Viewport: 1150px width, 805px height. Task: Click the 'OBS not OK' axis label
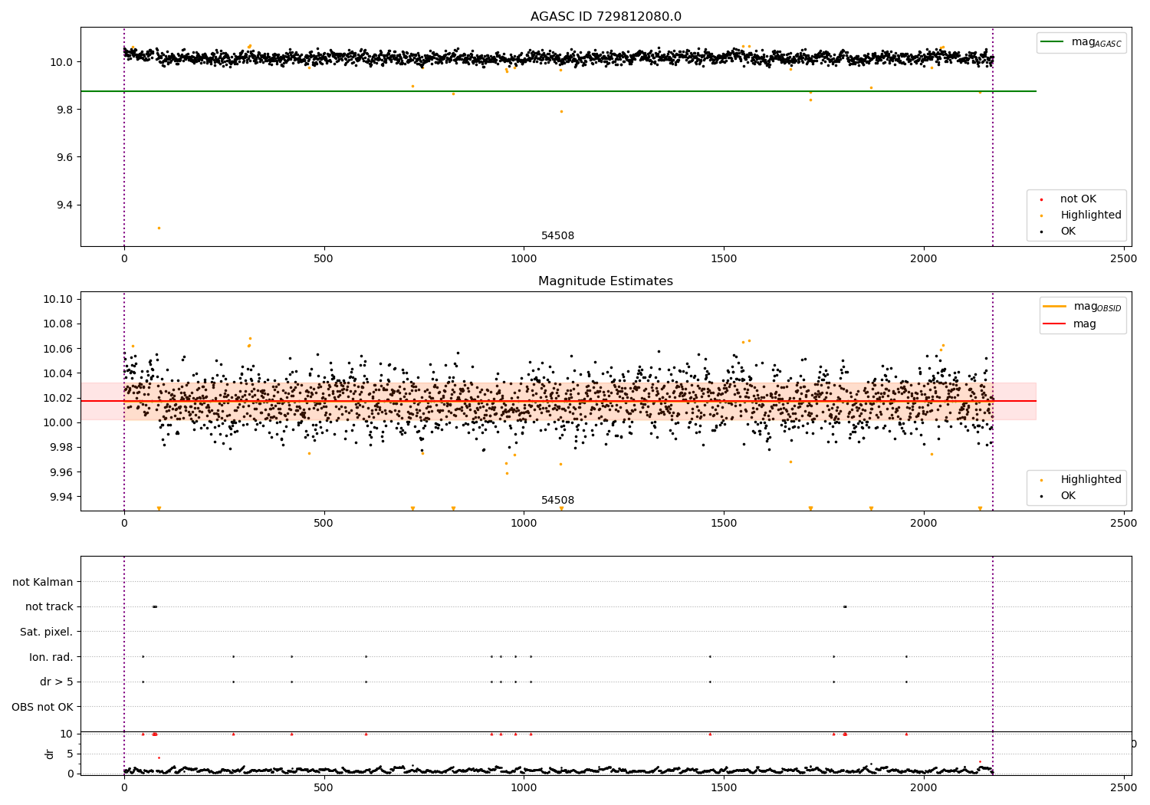[x=43, y=707]
